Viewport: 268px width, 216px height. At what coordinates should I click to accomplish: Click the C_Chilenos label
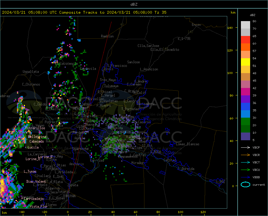[x=31, y=84]
